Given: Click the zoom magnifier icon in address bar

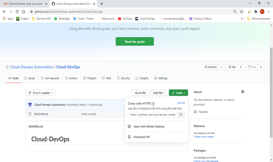Looking at the screenshot, I should click(235, 12).
